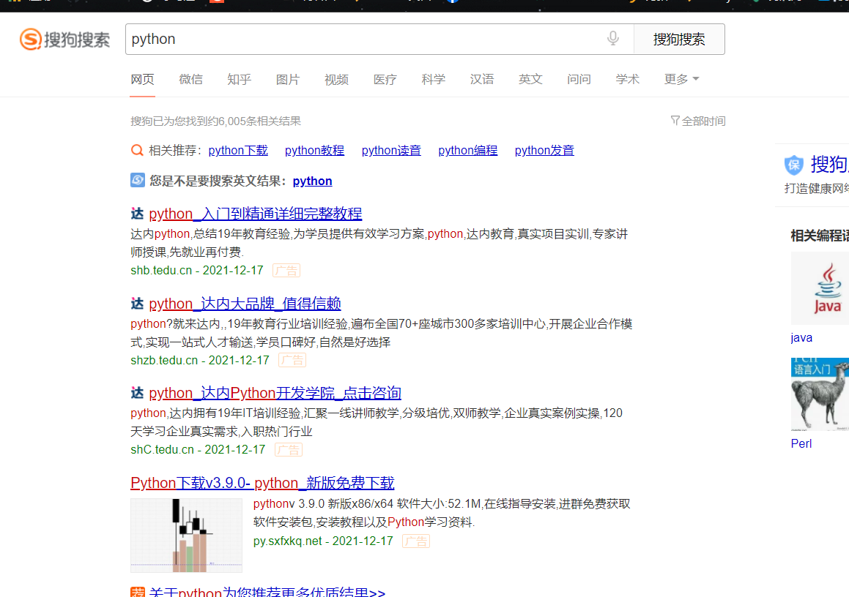Switch to the 汉语 tab
The image size is (849, 597).
pyautogui.click(x=482, y=80)
